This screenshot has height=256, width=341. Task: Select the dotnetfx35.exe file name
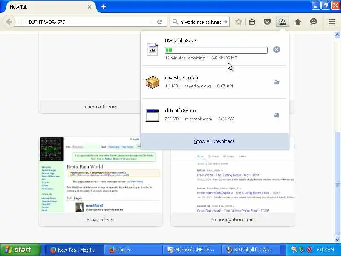[x=181, y=111]
